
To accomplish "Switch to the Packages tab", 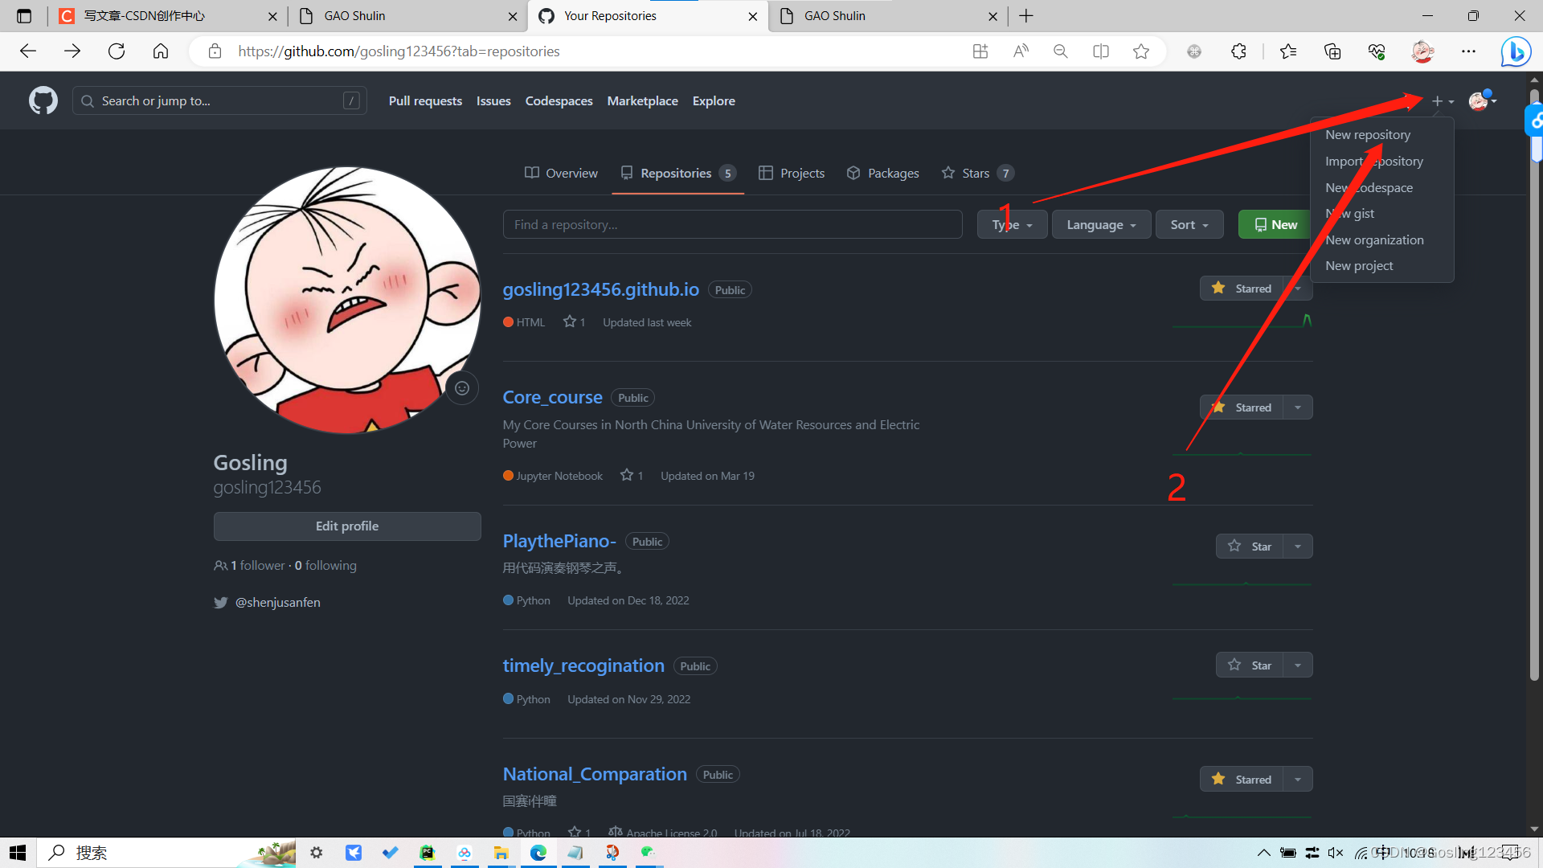I will tap(882, 173).
